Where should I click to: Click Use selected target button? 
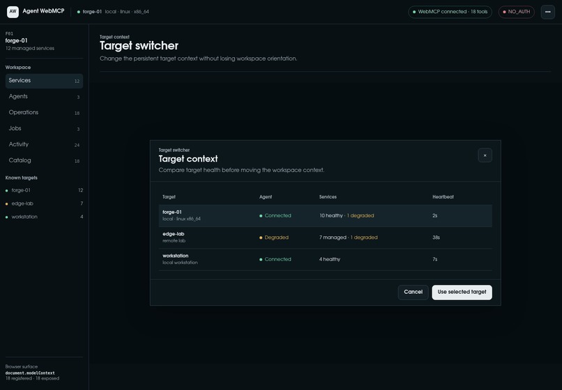point(462,292)
